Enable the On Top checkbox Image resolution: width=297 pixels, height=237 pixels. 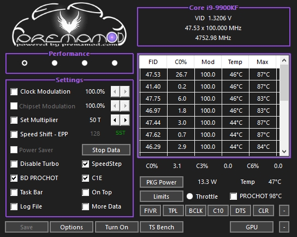point(85,192)
